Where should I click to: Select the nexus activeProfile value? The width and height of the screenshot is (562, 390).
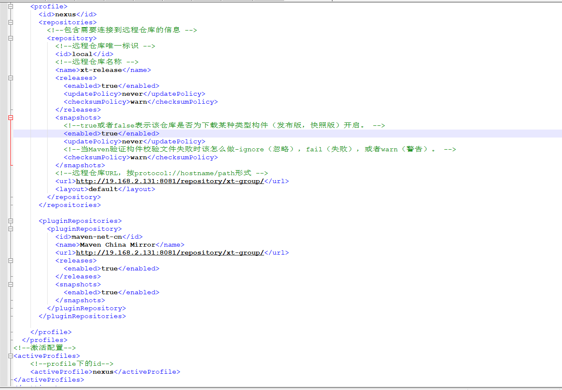pyautogui.click(x=103, y=372)
